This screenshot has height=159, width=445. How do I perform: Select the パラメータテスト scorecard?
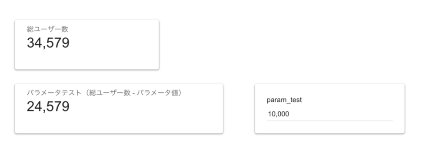click(119, 109)
